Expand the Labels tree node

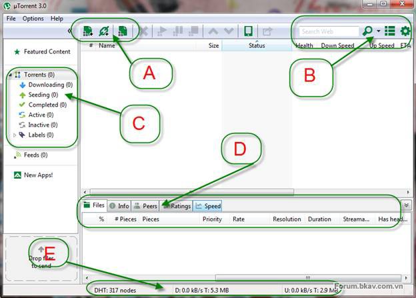(15, 135)
